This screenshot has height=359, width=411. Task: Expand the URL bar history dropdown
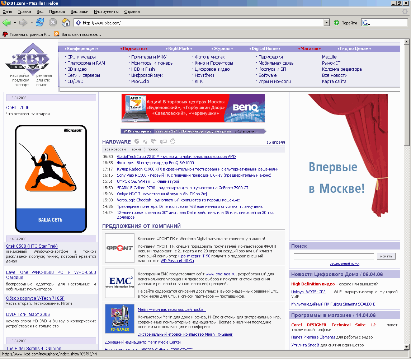(x=326, y=23)
